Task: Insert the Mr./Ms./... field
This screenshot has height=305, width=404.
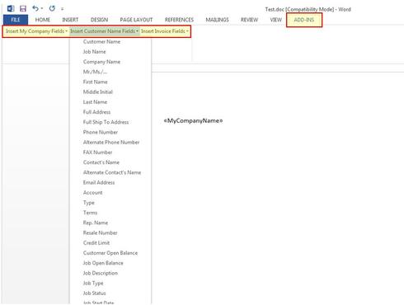Action: click(95, 72)
